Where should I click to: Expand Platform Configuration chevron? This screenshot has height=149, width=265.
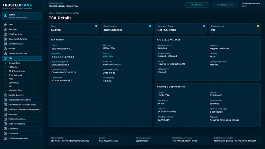point(40,138)
